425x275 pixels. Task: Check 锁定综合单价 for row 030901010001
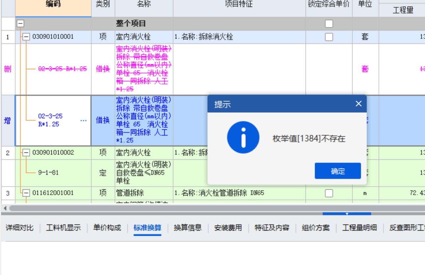click(329, 37)
